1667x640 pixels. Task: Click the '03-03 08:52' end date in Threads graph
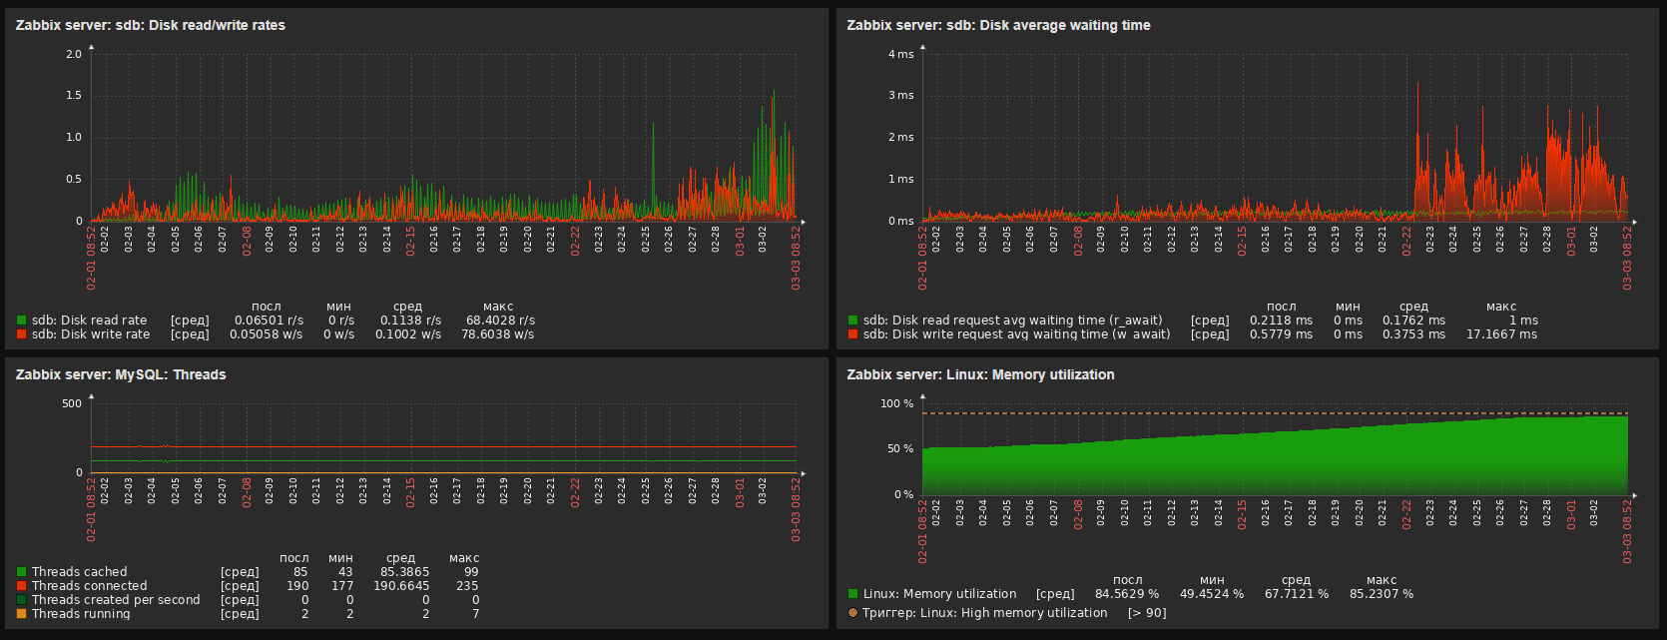coord(796,509)
